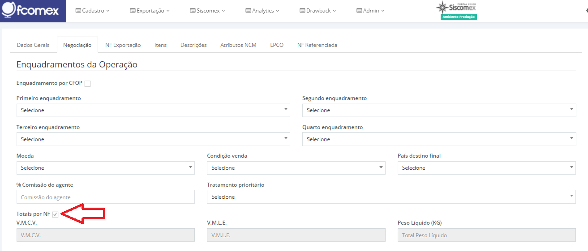The image size is (588, 251).
Task: Open the Tratamento prioritário dropdown
Action: (391, 197)
